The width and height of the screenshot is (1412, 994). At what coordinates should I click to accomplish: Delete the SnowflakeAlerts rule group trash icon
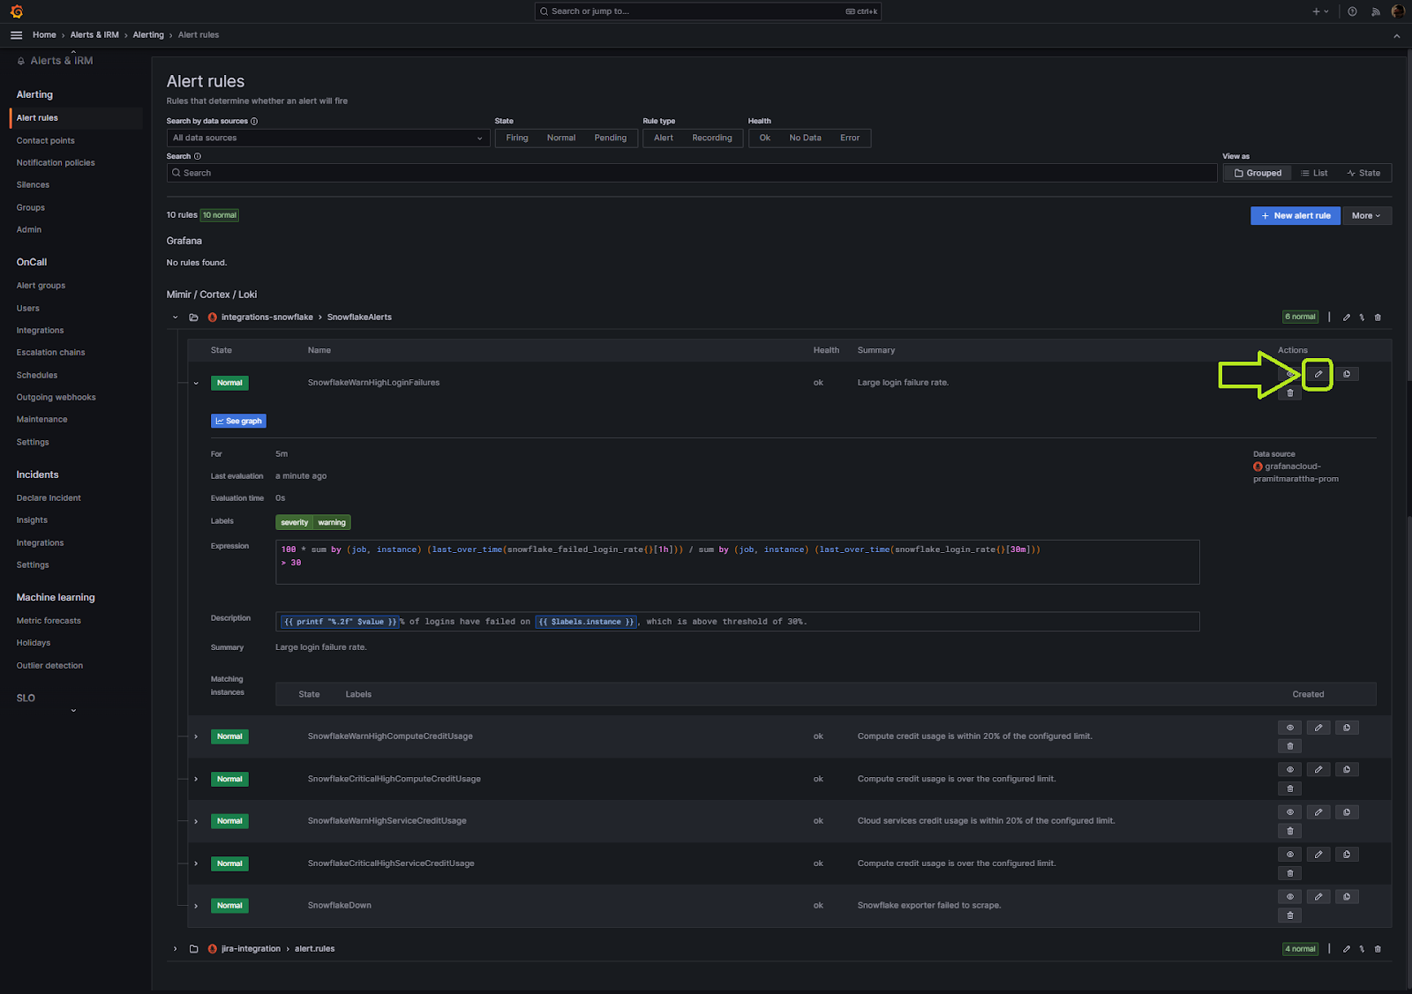[x=1378, y=318]
